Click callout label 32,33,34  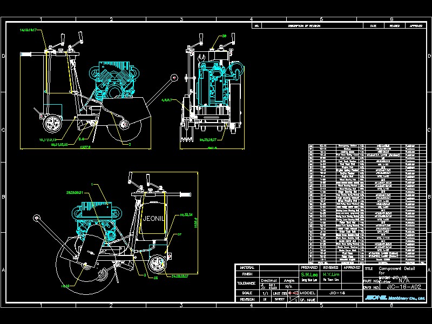pos(186,214)
